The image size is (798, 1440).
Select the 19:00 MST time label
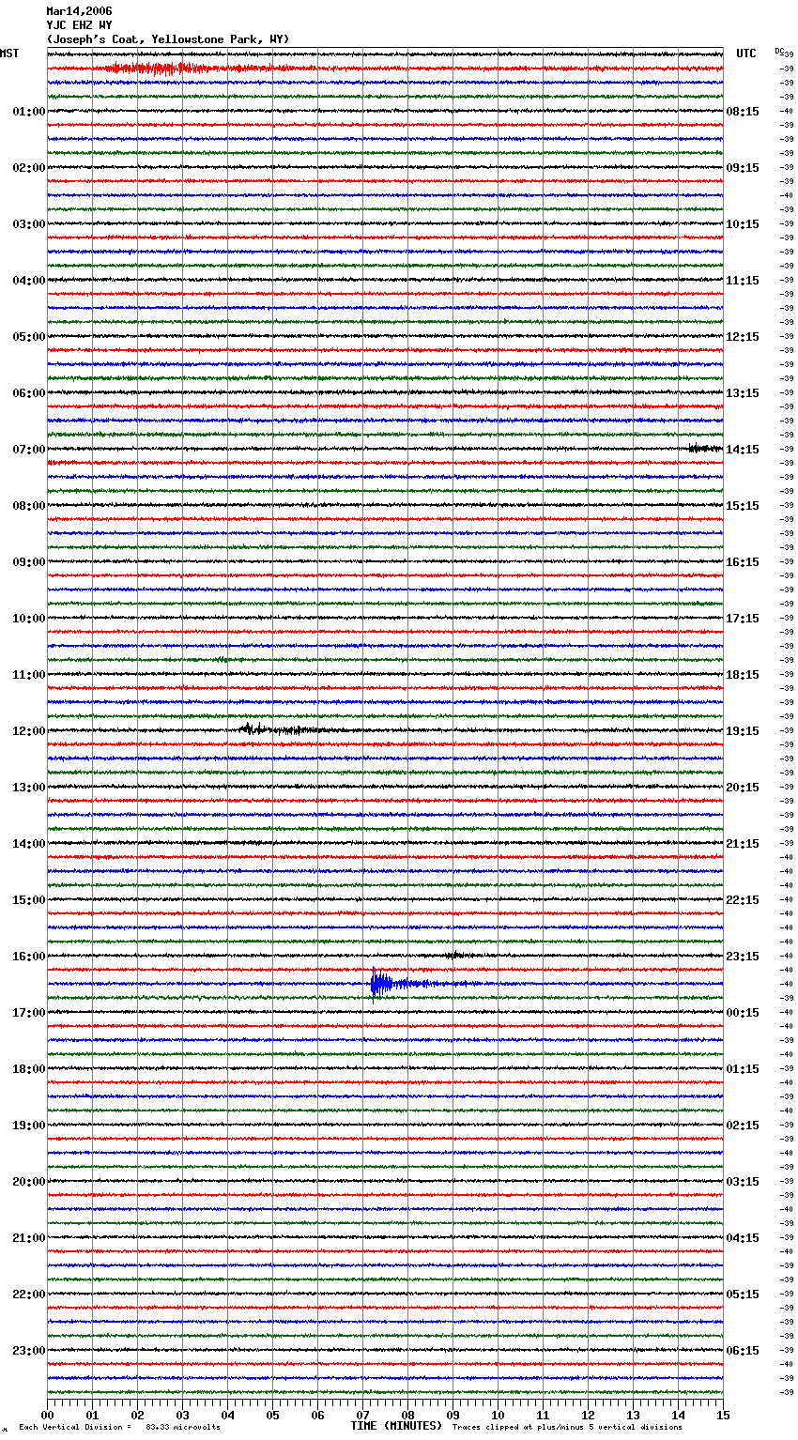point(29,1126)
